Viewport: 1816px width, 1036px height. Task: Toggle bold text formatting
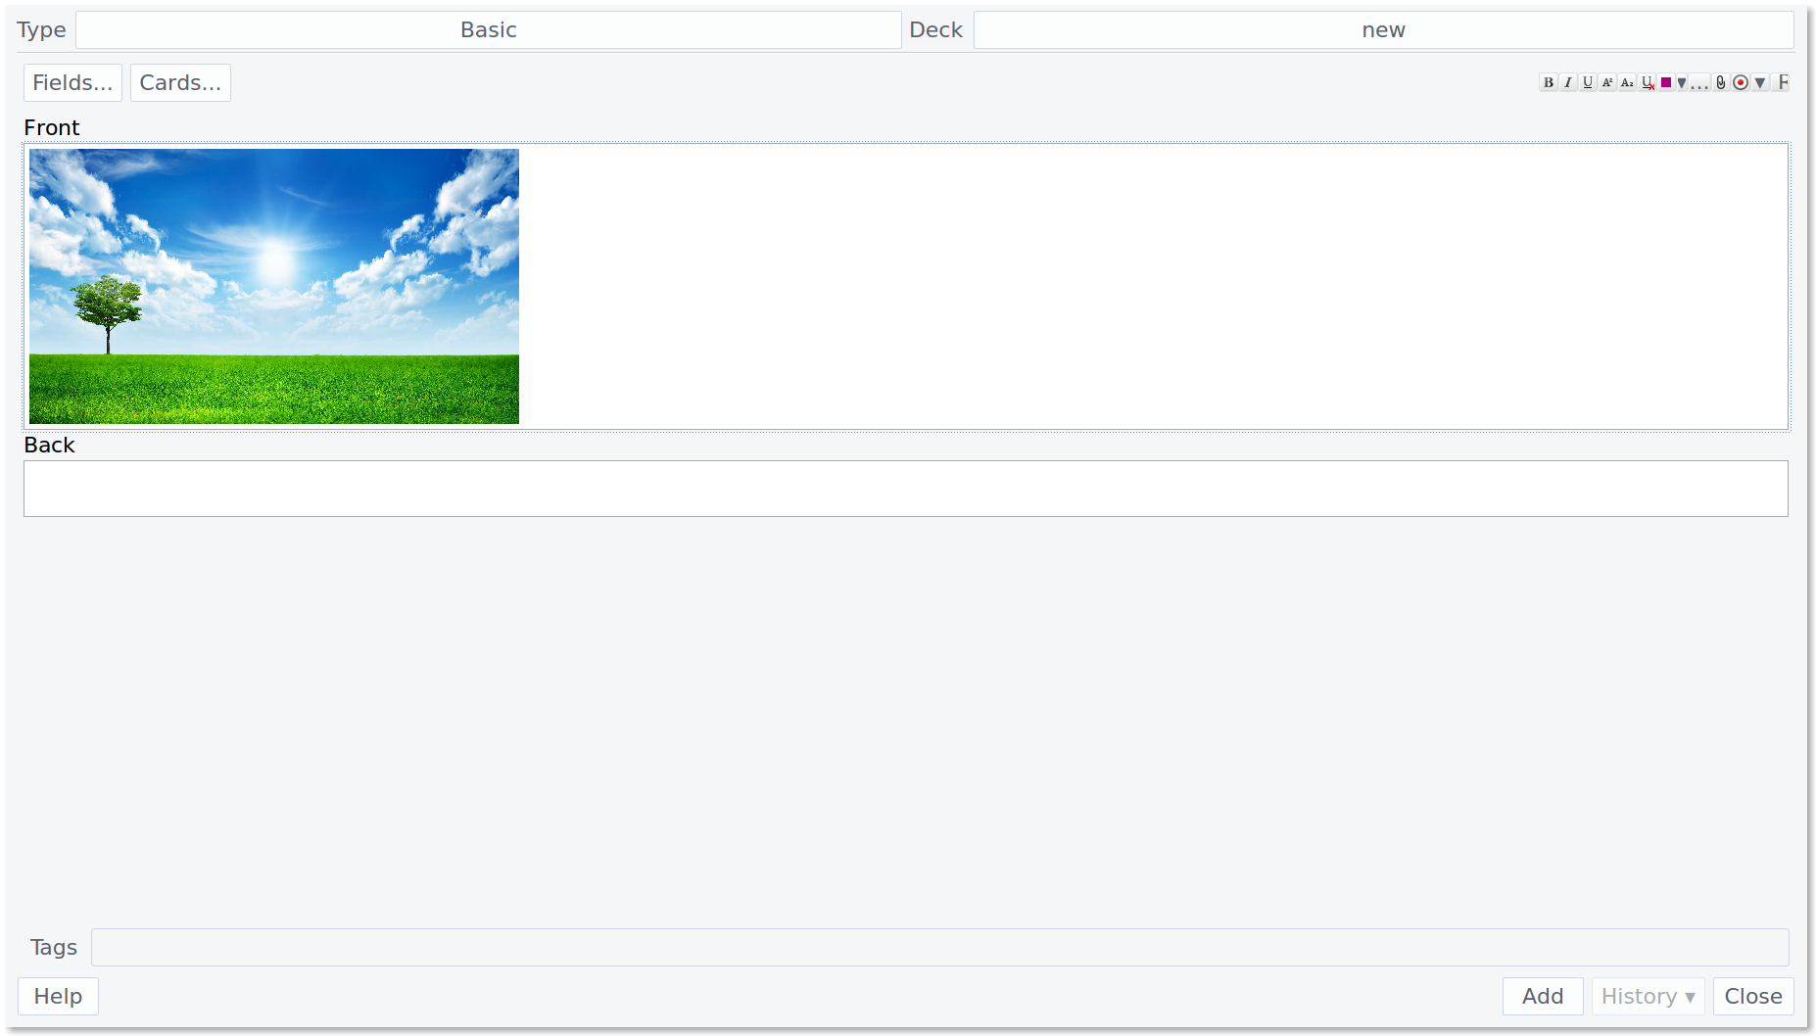pyautogui.click(x=1548, y=83)
